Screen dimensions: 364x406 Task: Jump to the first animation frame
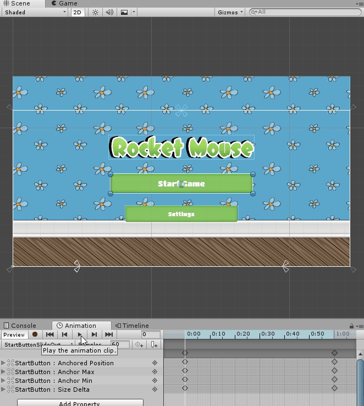point(49,334)
